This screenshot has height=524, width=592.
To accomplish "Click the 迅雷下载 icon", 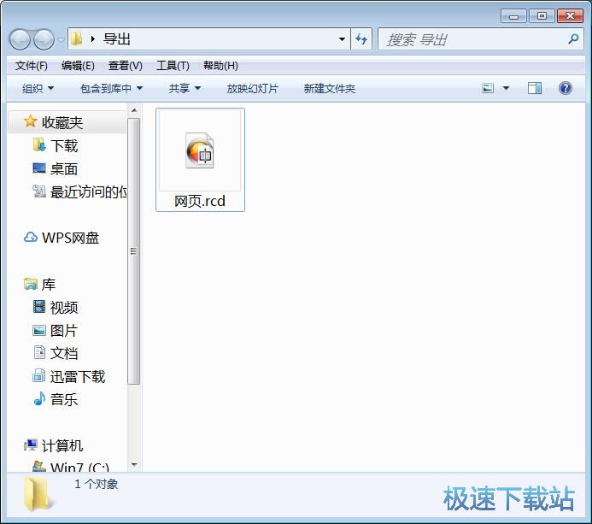I will [39, 376].
